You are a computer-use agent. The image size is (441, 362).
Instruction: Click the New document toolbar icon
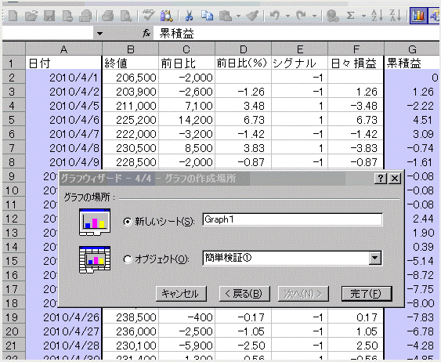pos(13,16)
